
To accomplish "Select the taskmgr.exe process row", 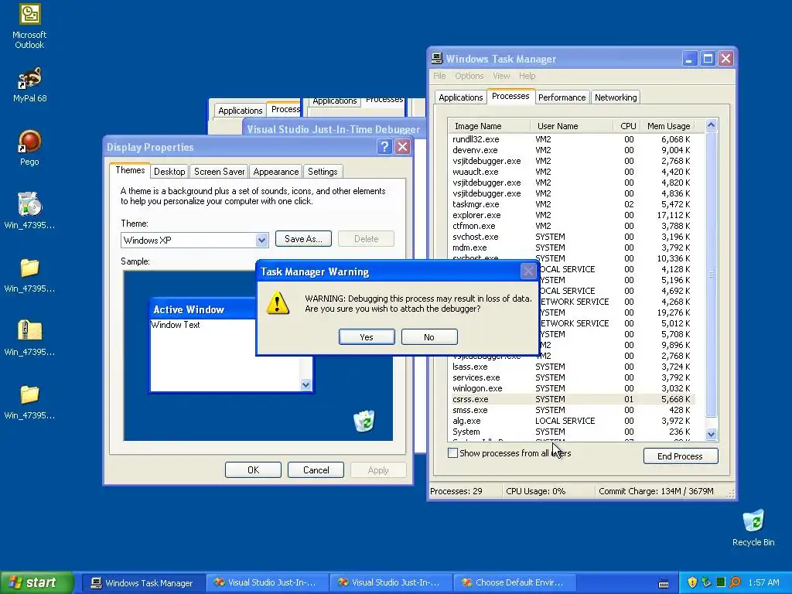I will (572, 204).
